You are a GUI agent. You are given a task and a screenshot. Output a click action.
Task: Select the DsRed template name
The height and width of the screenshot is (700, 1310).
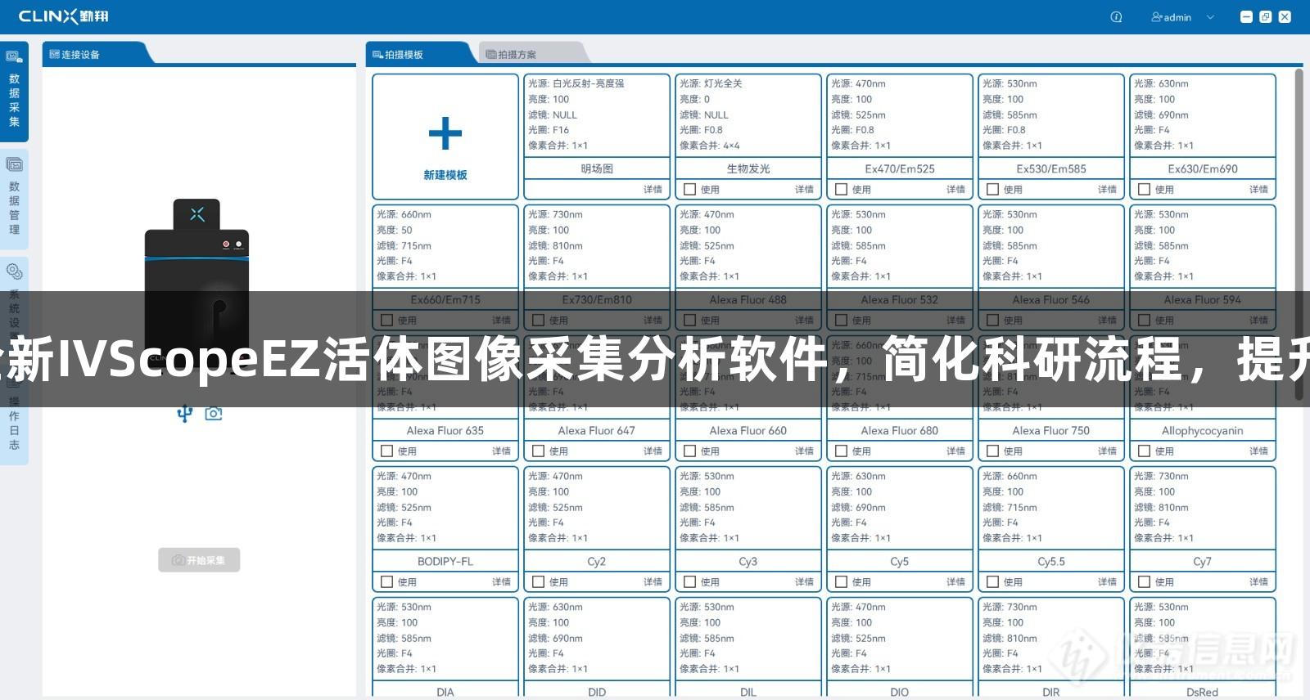pos(1203,692)
